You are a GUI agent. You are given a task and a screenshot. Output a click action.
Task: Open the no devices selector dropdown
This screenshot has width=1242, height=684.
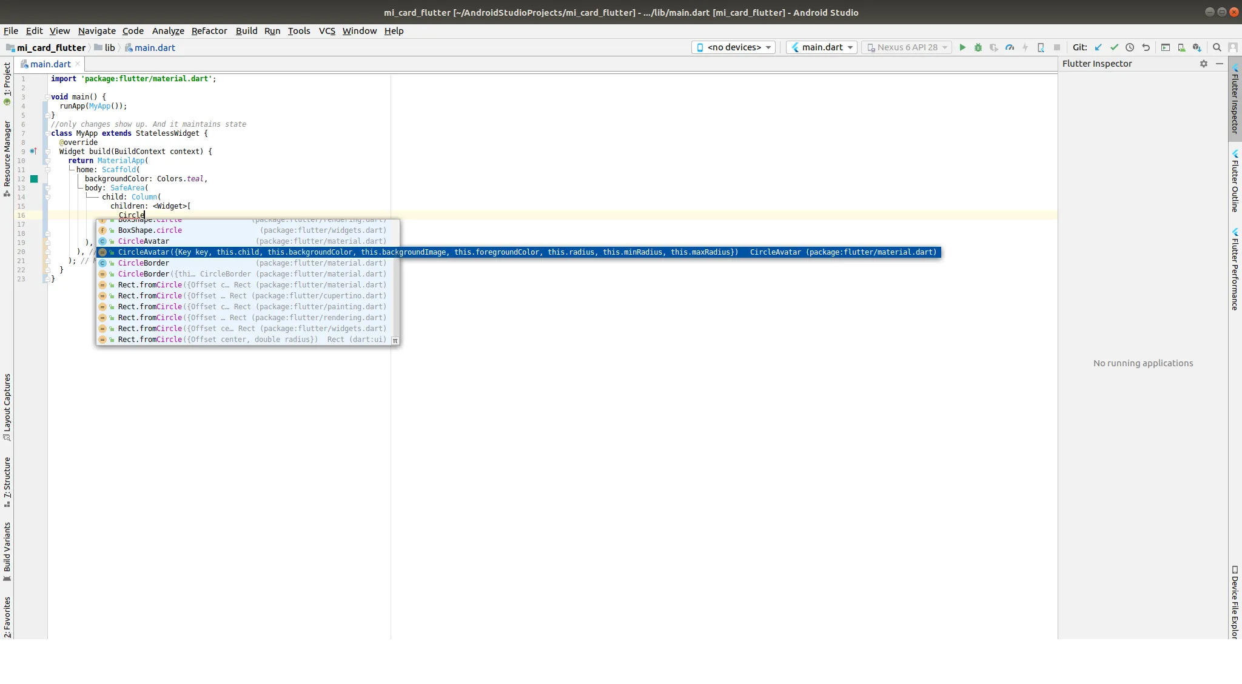[733, 47]
